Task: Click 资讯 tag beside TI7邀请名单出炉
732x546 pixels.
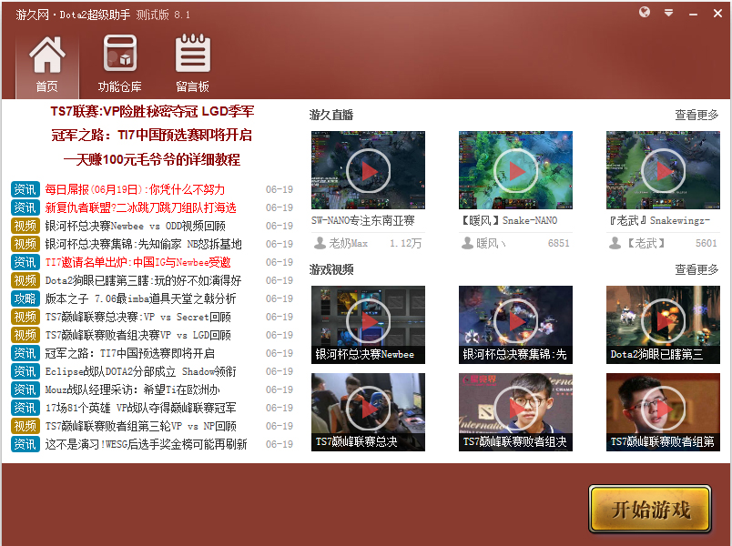Action: [25, 262]
